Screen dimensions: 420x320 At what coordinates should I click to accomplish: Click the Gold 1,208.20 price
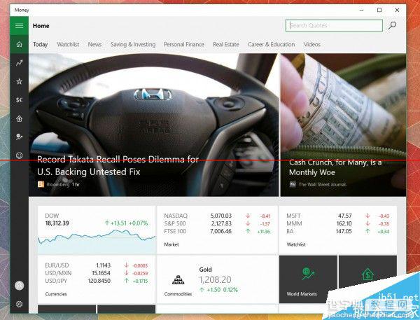click(x=215, y=279)
